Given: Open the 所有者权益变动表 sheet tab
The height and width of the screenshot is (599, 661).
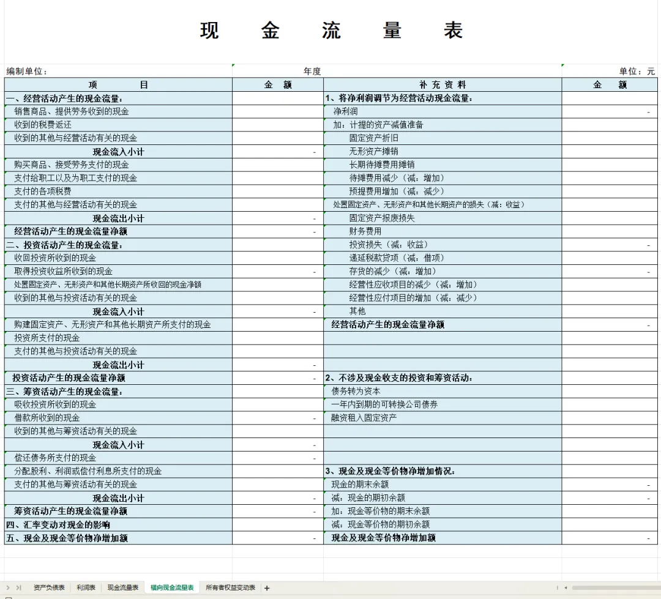Looking at the screenshot, I should [x=230, y=587].
